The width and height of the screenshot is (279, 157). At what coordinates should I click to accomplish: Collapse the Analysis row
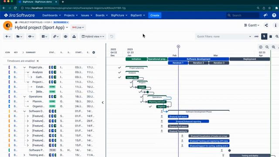click(28, 72)
